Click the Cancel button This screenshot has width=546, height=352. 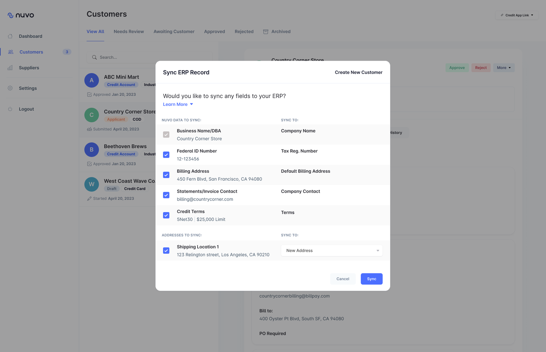pos(343,279)
